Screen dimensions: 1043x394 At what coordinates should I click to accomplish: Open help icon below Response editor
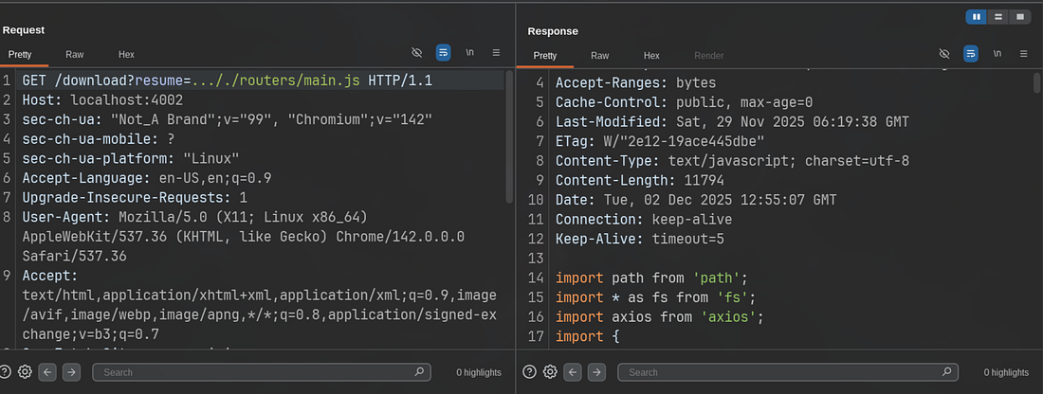coord(529,372)
